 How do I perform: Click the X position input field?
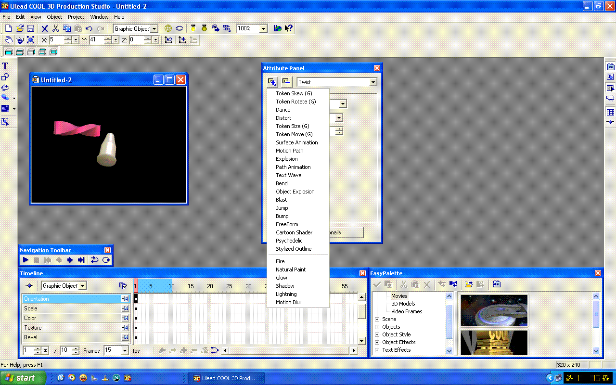(x=56, y=40)
